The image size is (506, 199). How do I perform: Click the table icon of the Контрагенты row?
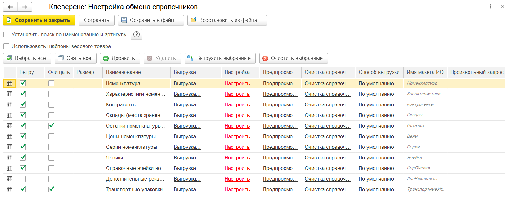[x=10, y=104]
